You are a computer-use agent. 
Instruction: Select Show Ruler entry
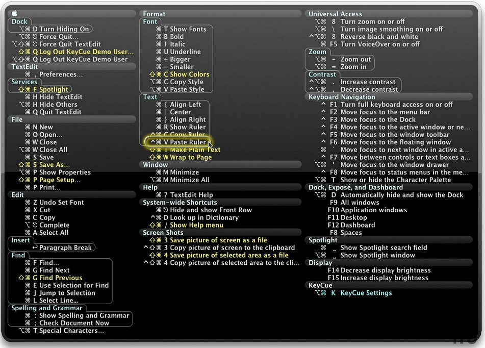tap(181, 127)
